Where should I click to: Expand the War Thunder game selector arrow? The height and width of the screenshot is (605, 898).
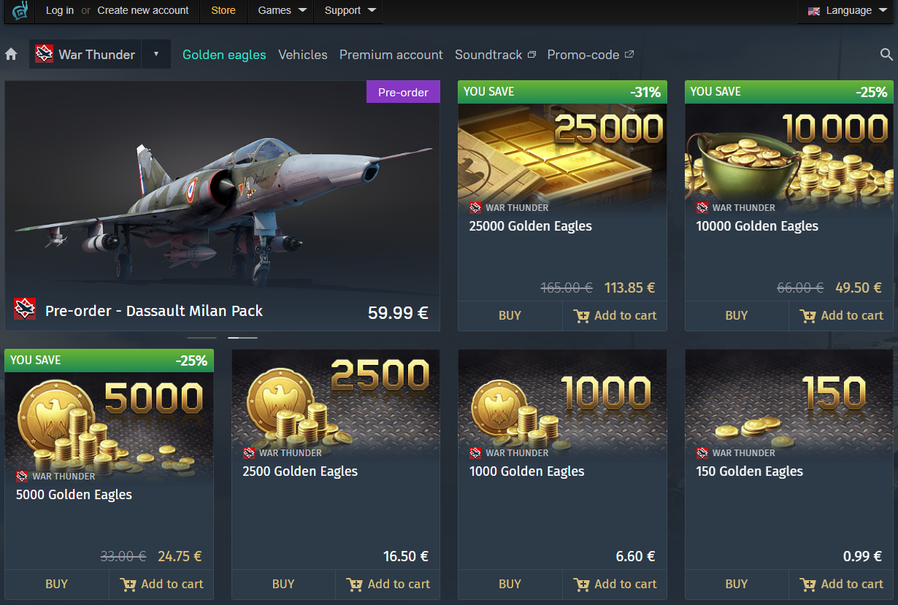click(x=156, y=54)
